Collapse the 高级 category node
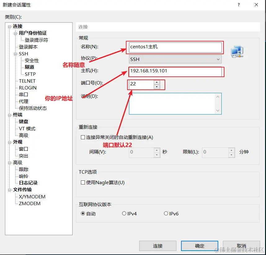 pyautogui.click(x=10, y=163)
